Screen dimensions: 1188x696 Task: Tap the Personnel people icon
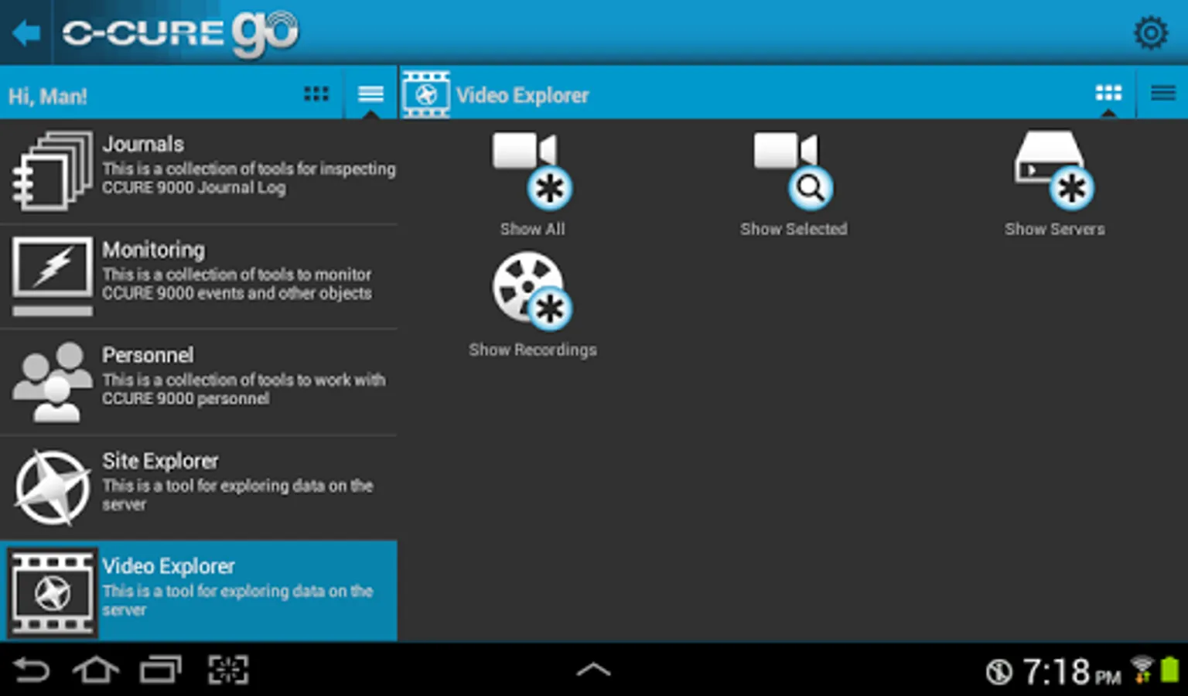(x=52, y=382)
